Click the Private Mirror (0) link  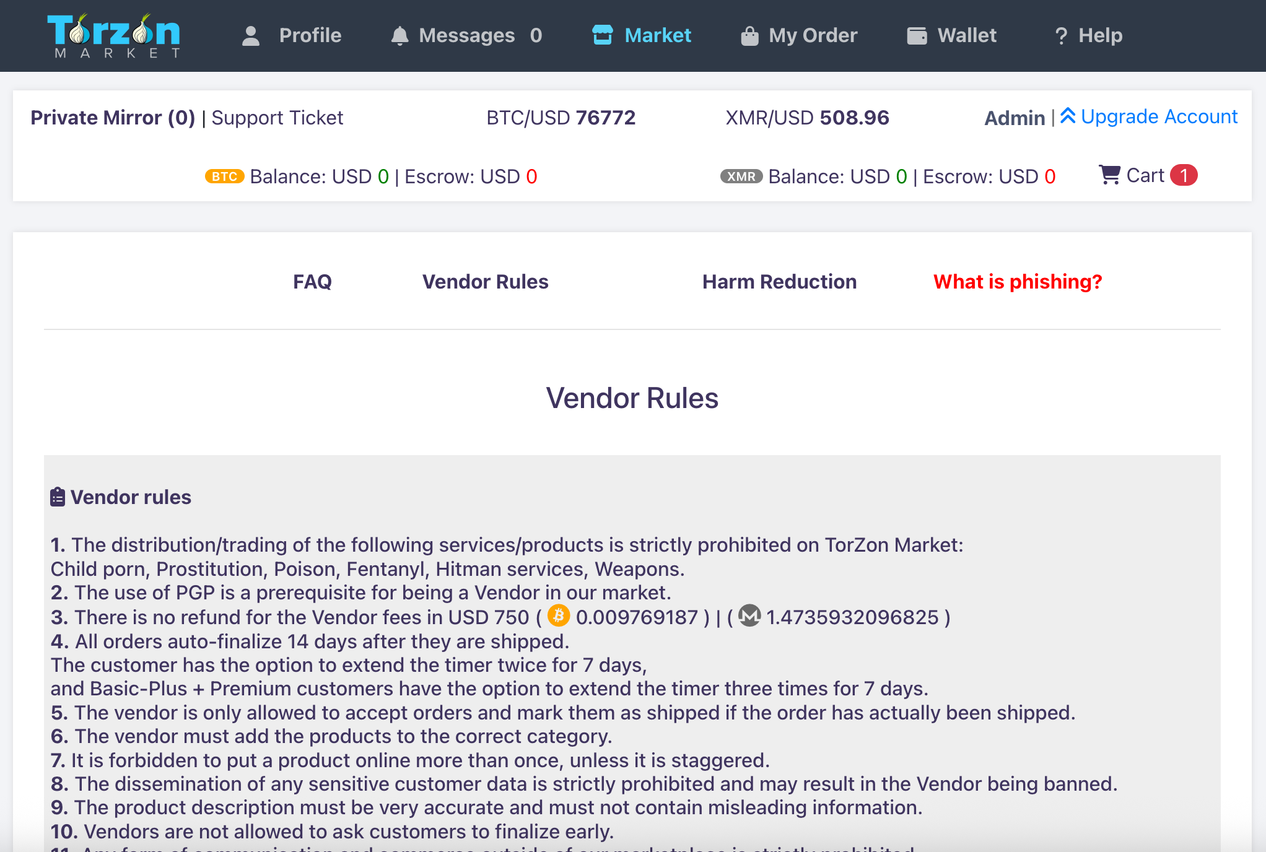[x=113, y=118]
